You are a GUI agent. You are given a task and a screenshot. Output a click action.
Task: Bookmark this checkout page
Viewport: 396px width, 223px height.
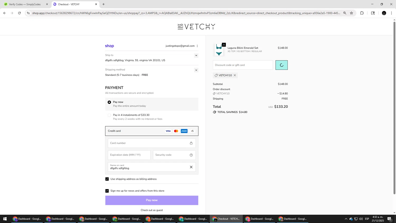click(x=352, y=13)
